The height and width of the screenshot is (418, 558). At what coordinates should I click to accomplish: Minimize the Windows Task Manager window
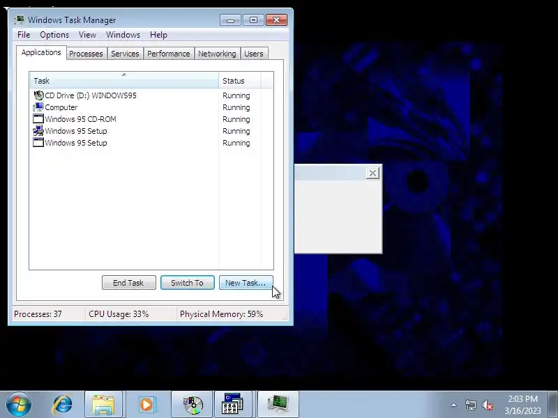coord(230,20)
